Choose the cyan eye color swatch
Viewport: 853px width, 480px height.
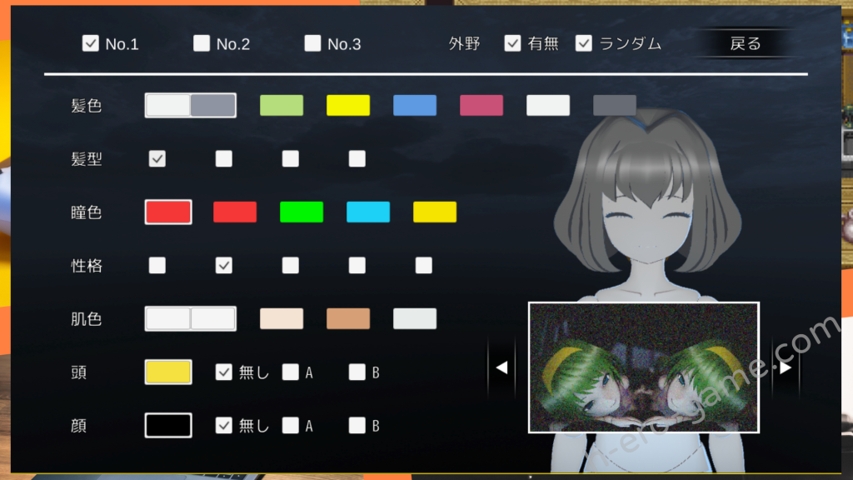[367, 212]
